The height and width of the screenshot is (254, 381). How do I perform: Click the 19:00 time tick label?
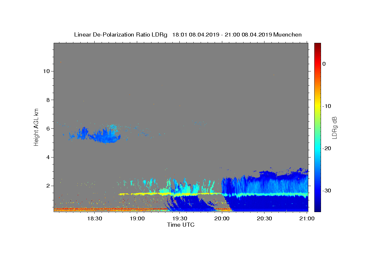137,218
